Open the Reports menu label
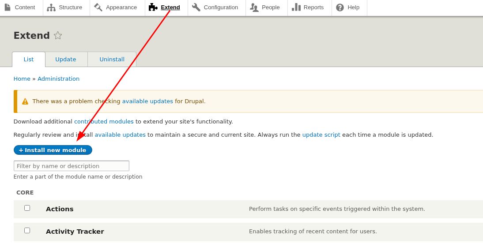Image resolution: width=483 pixels, height=243 pixels. pyautogui.click(x=313, y=7)
